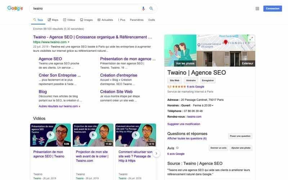288x180 pixels.
Task: Open 6 avis Google link under Avis
Action: coord(176,154)
